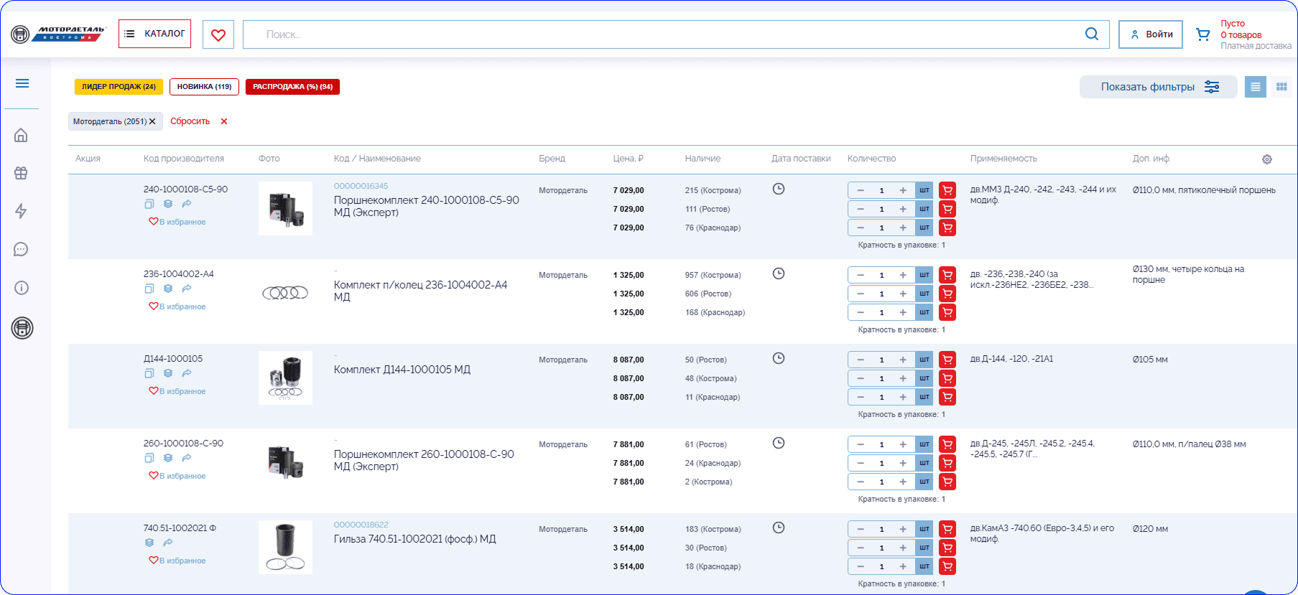Open table column settings gear
Image resolution: width=1298 pixels, height=595 pixels.
1266,159
